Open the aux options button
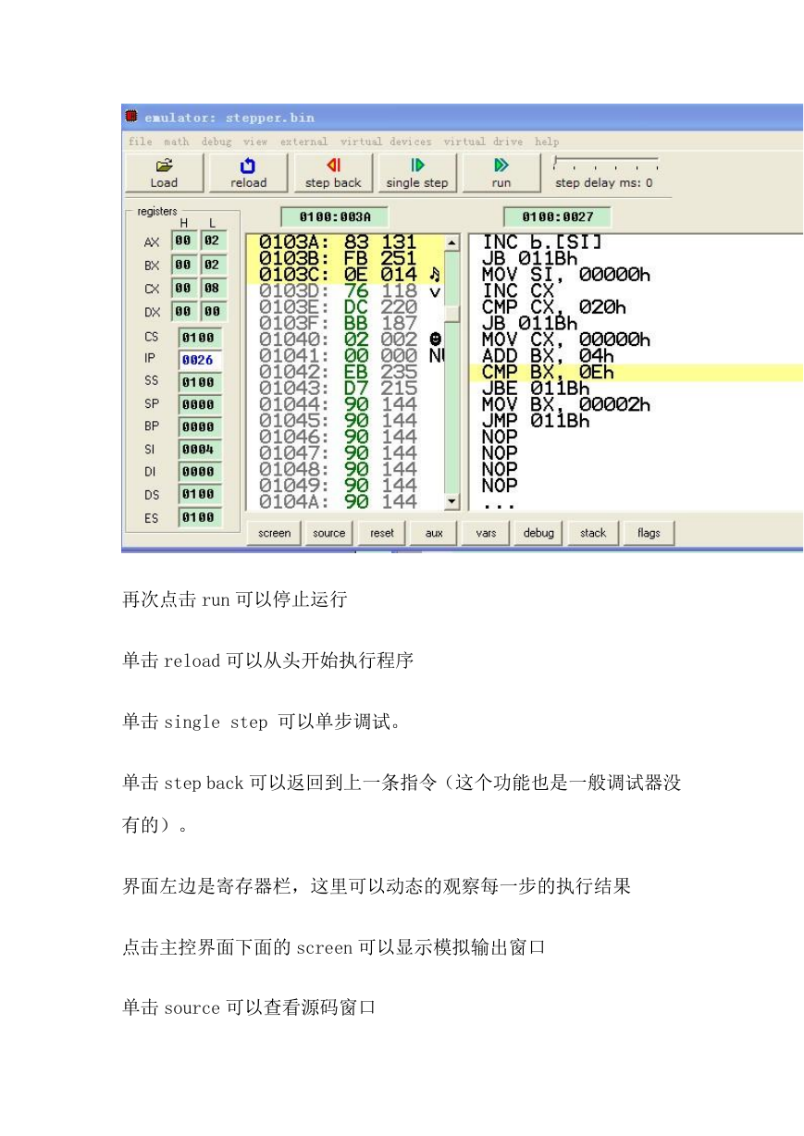Viewport: 804px width, 1136px height. [x=434, y=533]
